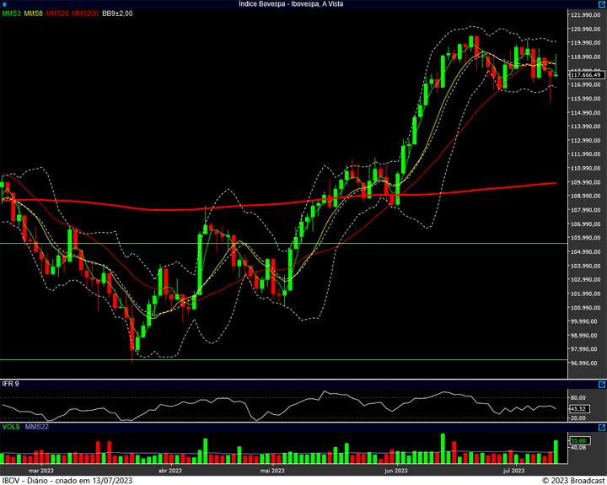Click the green volume value tag 55,6B

[578, 440]
